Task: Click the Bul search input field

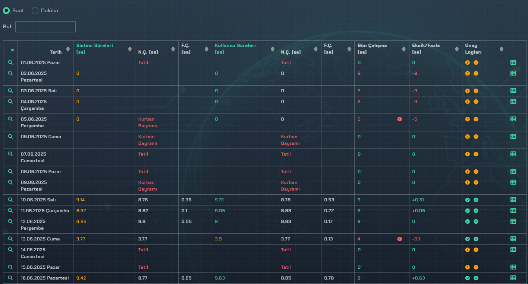Action: [x=45, y=27]
